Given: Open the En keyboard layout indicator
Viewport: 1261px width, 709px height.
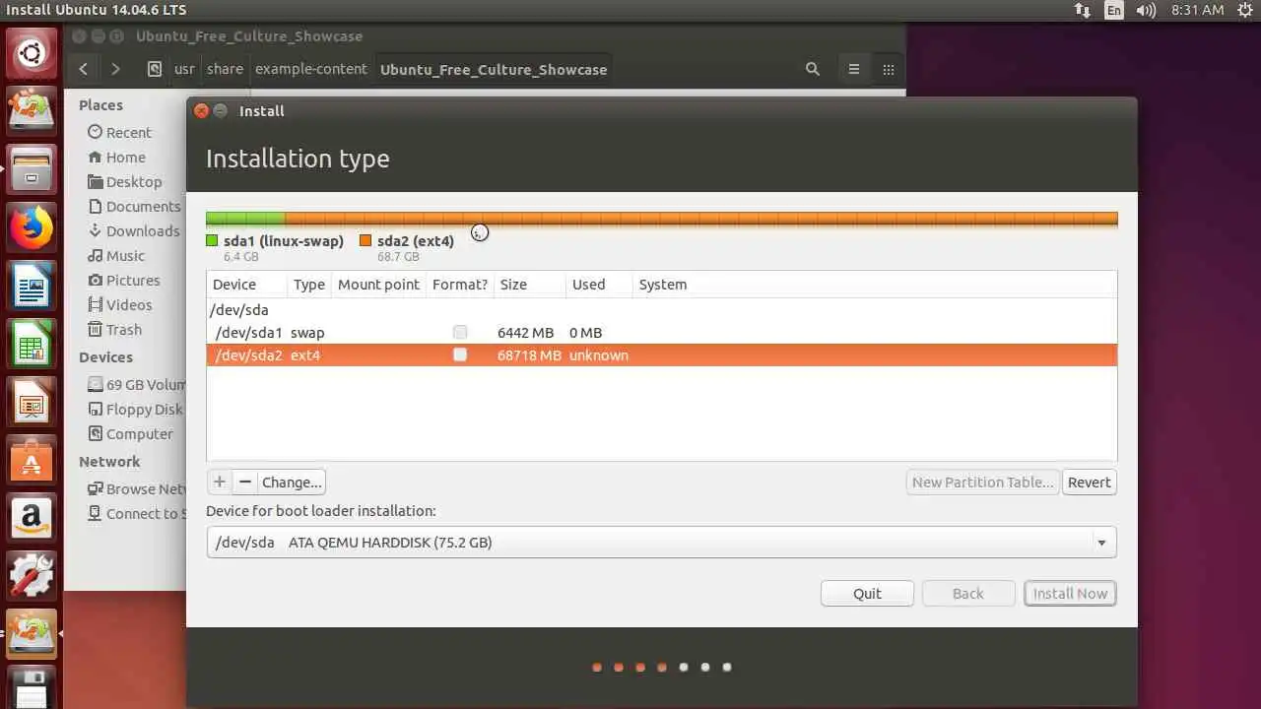Looking at the screenshot, I should pyautogui.click(x=1114, y=10).
